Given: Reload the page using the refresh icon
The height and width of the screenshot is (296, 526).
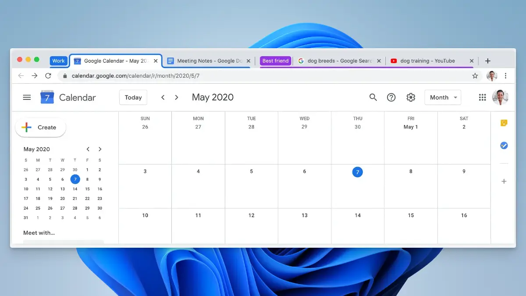Looking at the screenshot, I should click(48, 76).
